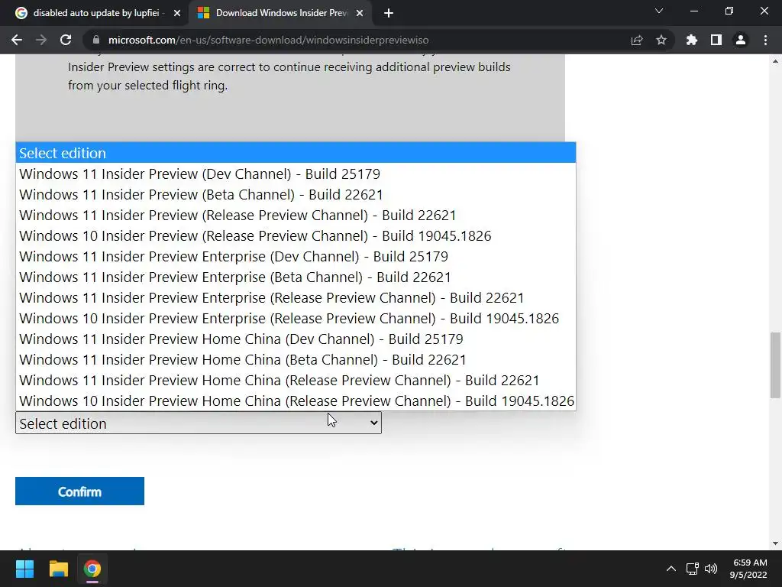This screenshot has height=587, width=782.
Task: Reload the current page
Action: pos(66,40)
